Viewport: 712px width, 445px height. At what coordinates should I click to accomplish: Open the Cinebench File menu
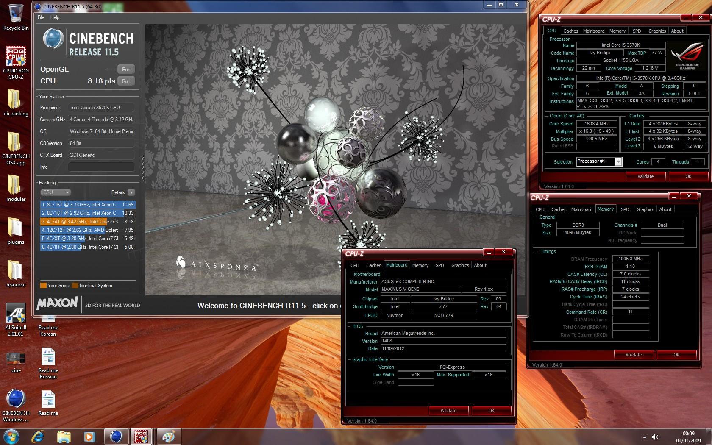coord(41,17)
